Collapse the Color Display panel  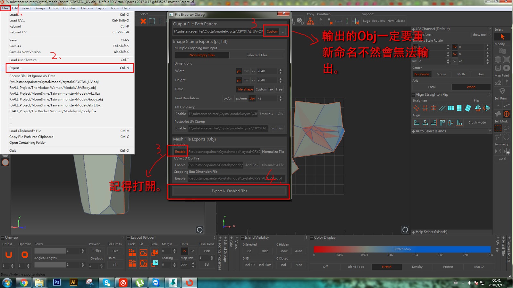(312, 238)
